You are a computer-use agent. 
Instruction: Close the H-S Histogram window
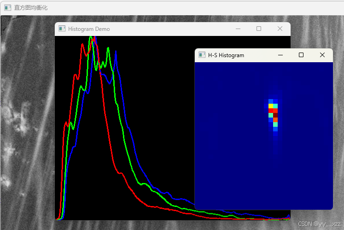click(322, 55)
